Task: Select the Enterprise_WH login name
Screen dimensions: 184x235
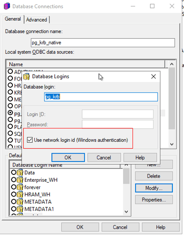Action: [41, 180]
